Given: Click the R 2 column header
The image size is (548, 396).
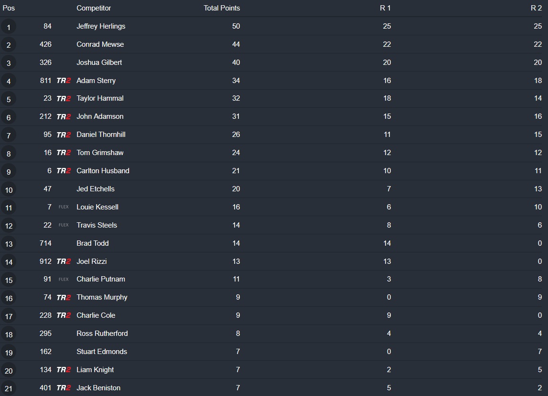Looking at the screenshot, I should point(536,8).
